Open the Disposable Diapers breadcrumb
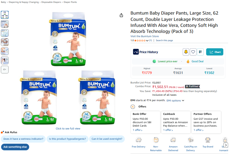The width and height of the screenshot is (231, 156). coord(51,2)
